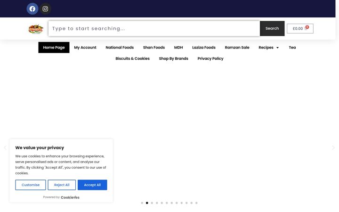This screenshot has height=212, width=339.
Task: Click Reject All cookies button
Action: coord(62,185)
